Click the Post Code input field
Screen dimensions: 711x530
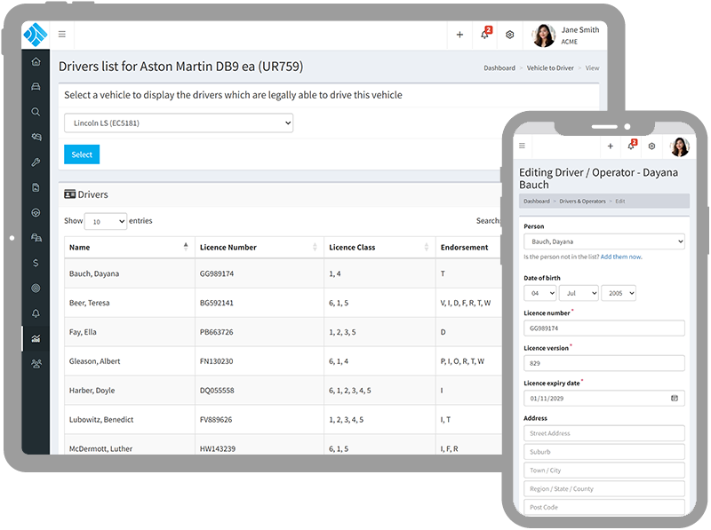click(x=604, y=507)
